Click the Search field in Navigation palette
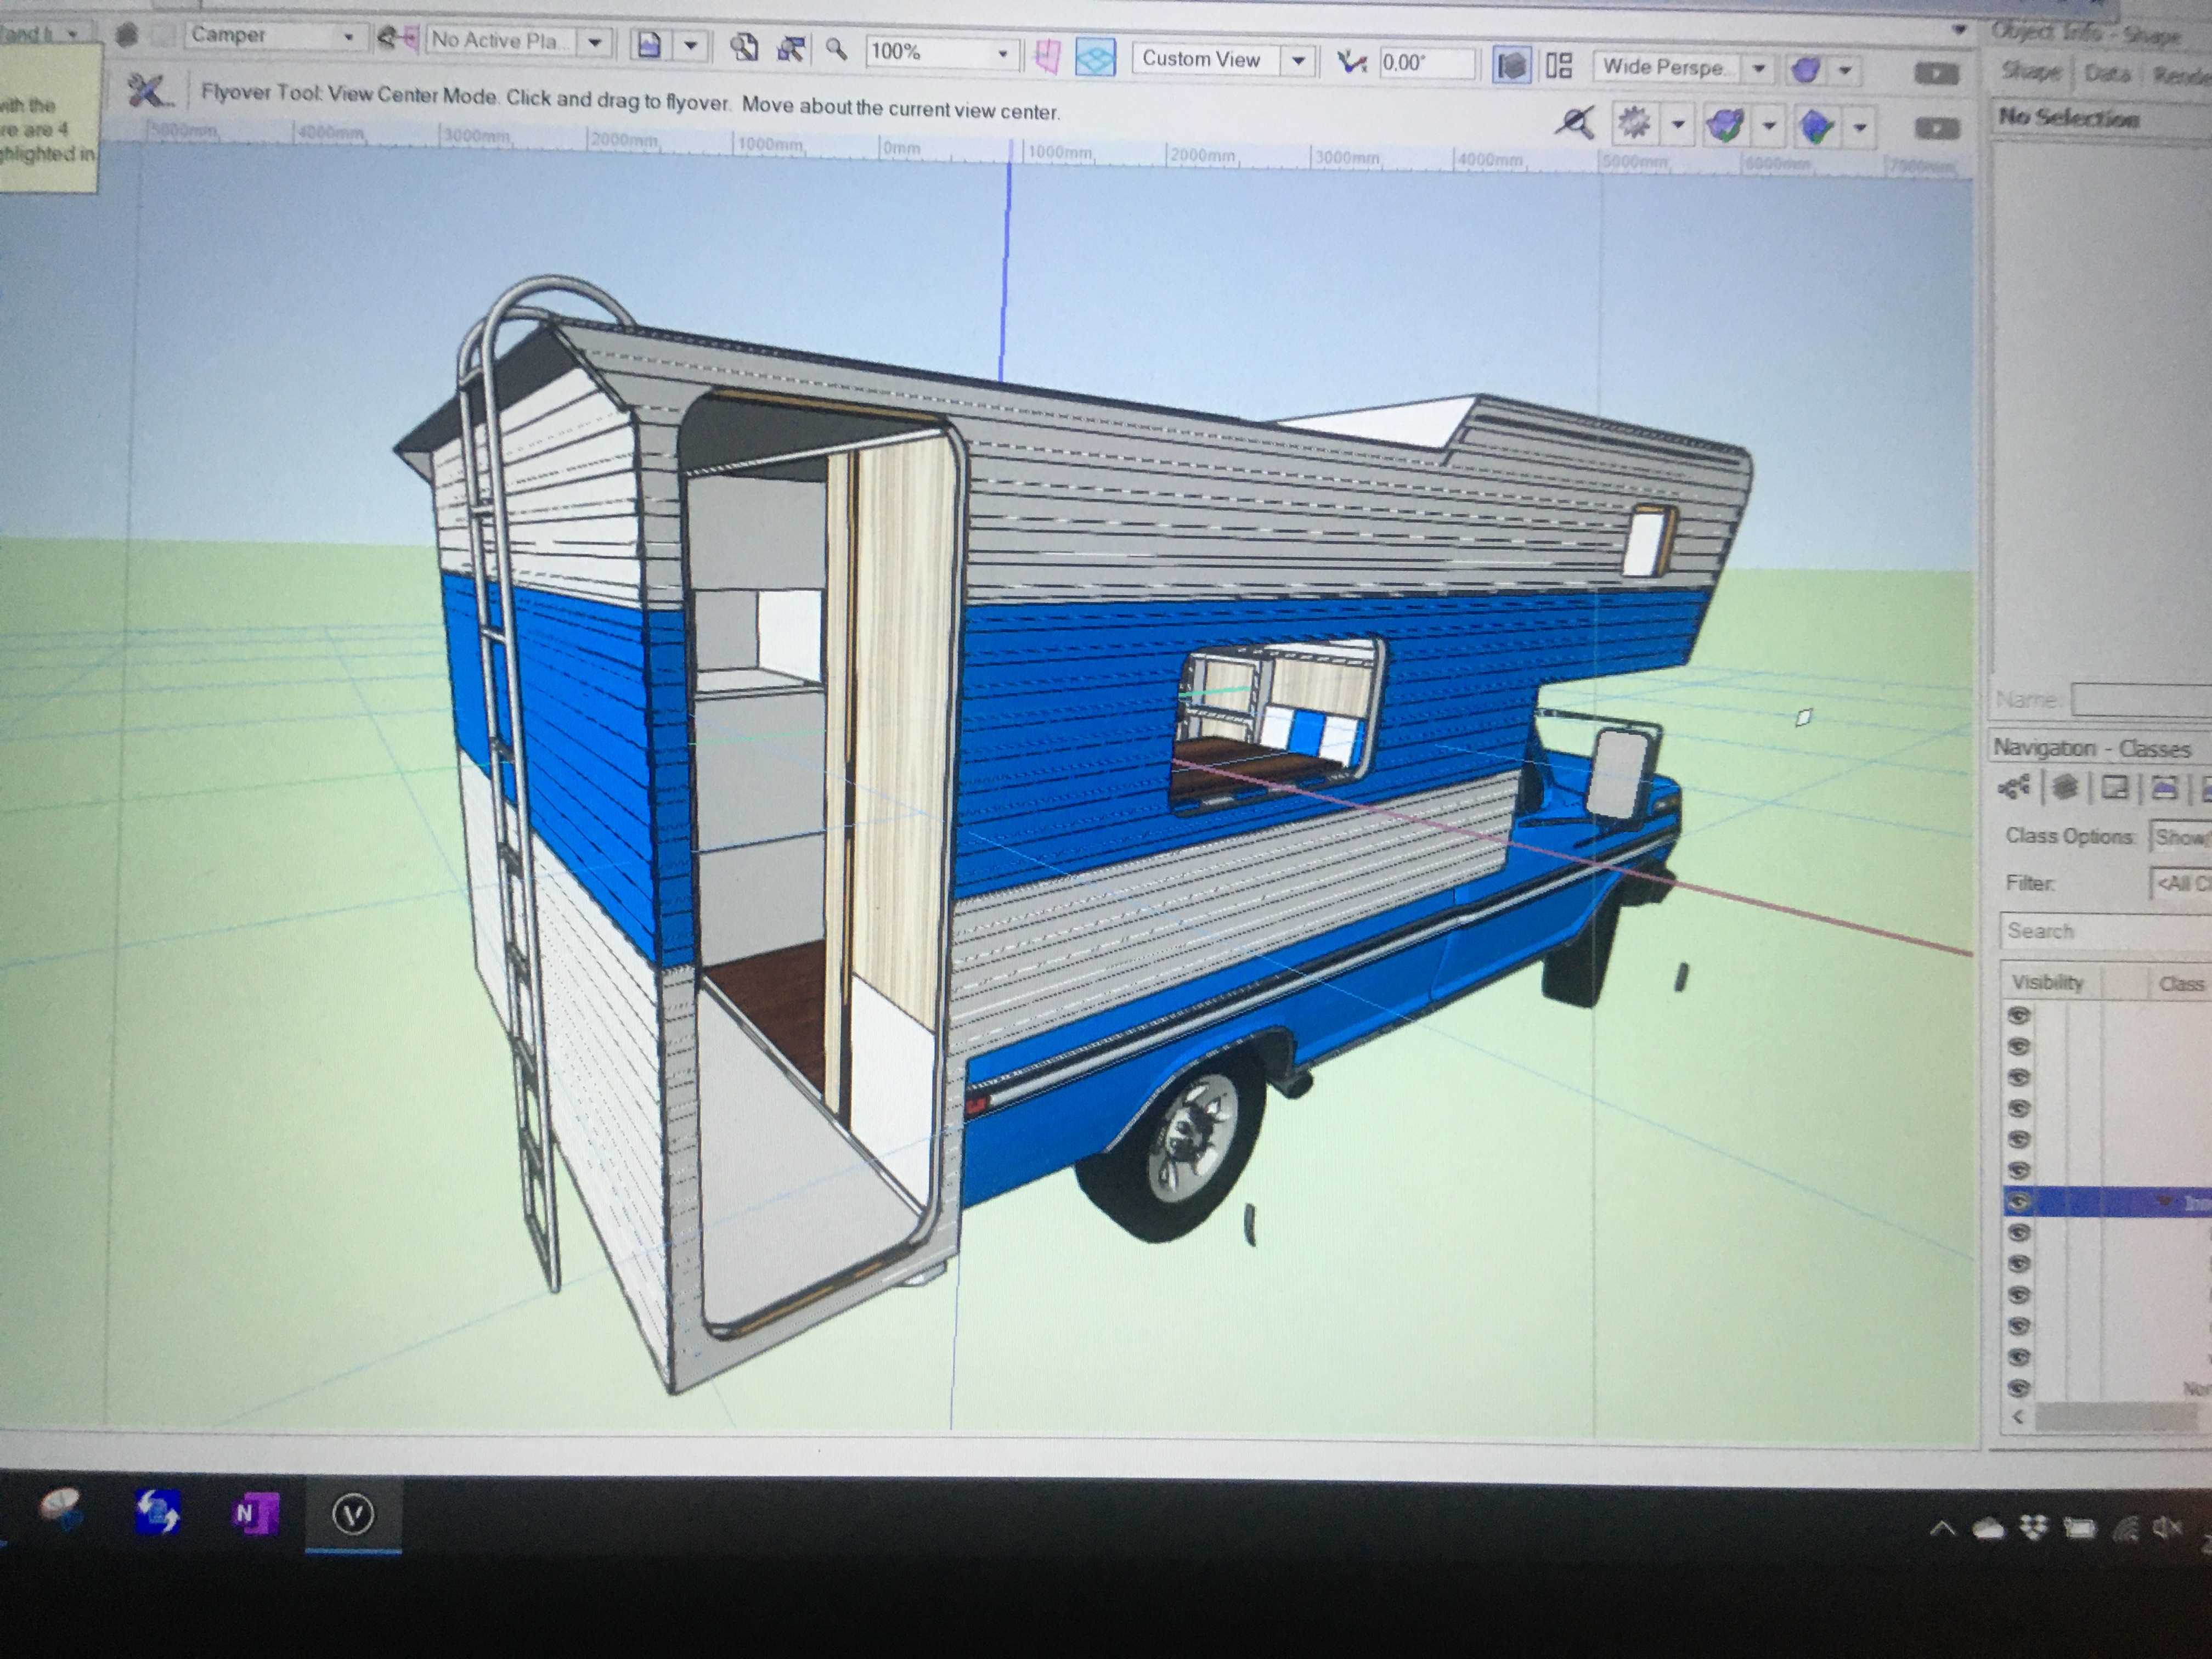The height and width of the screenshot is (1659, 2212). [x=2105, y=930]
